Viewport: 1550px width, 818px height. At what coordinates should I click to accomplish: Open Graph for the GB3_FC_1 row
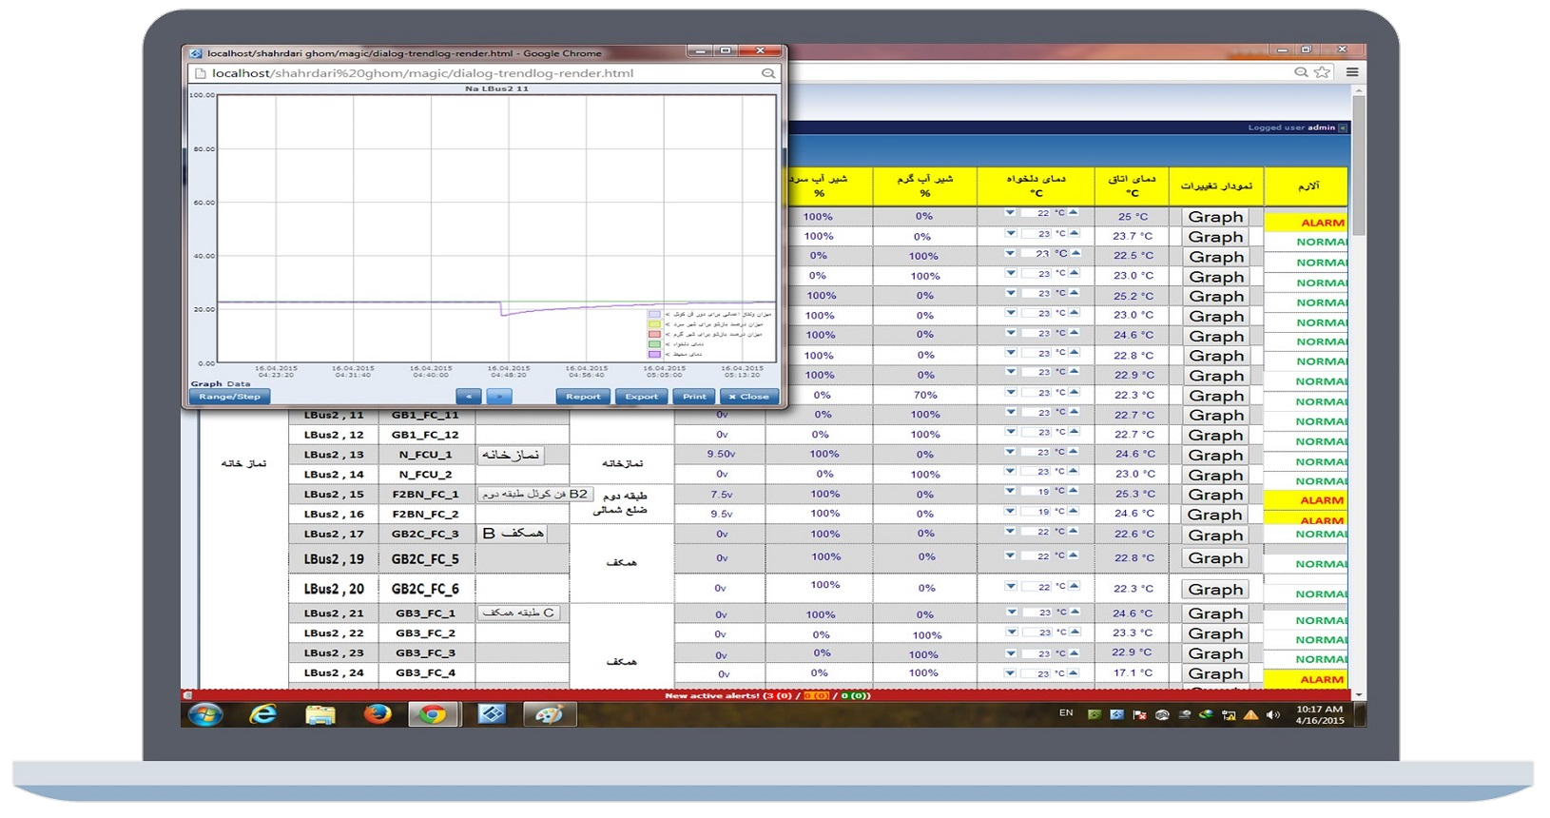1215,613
